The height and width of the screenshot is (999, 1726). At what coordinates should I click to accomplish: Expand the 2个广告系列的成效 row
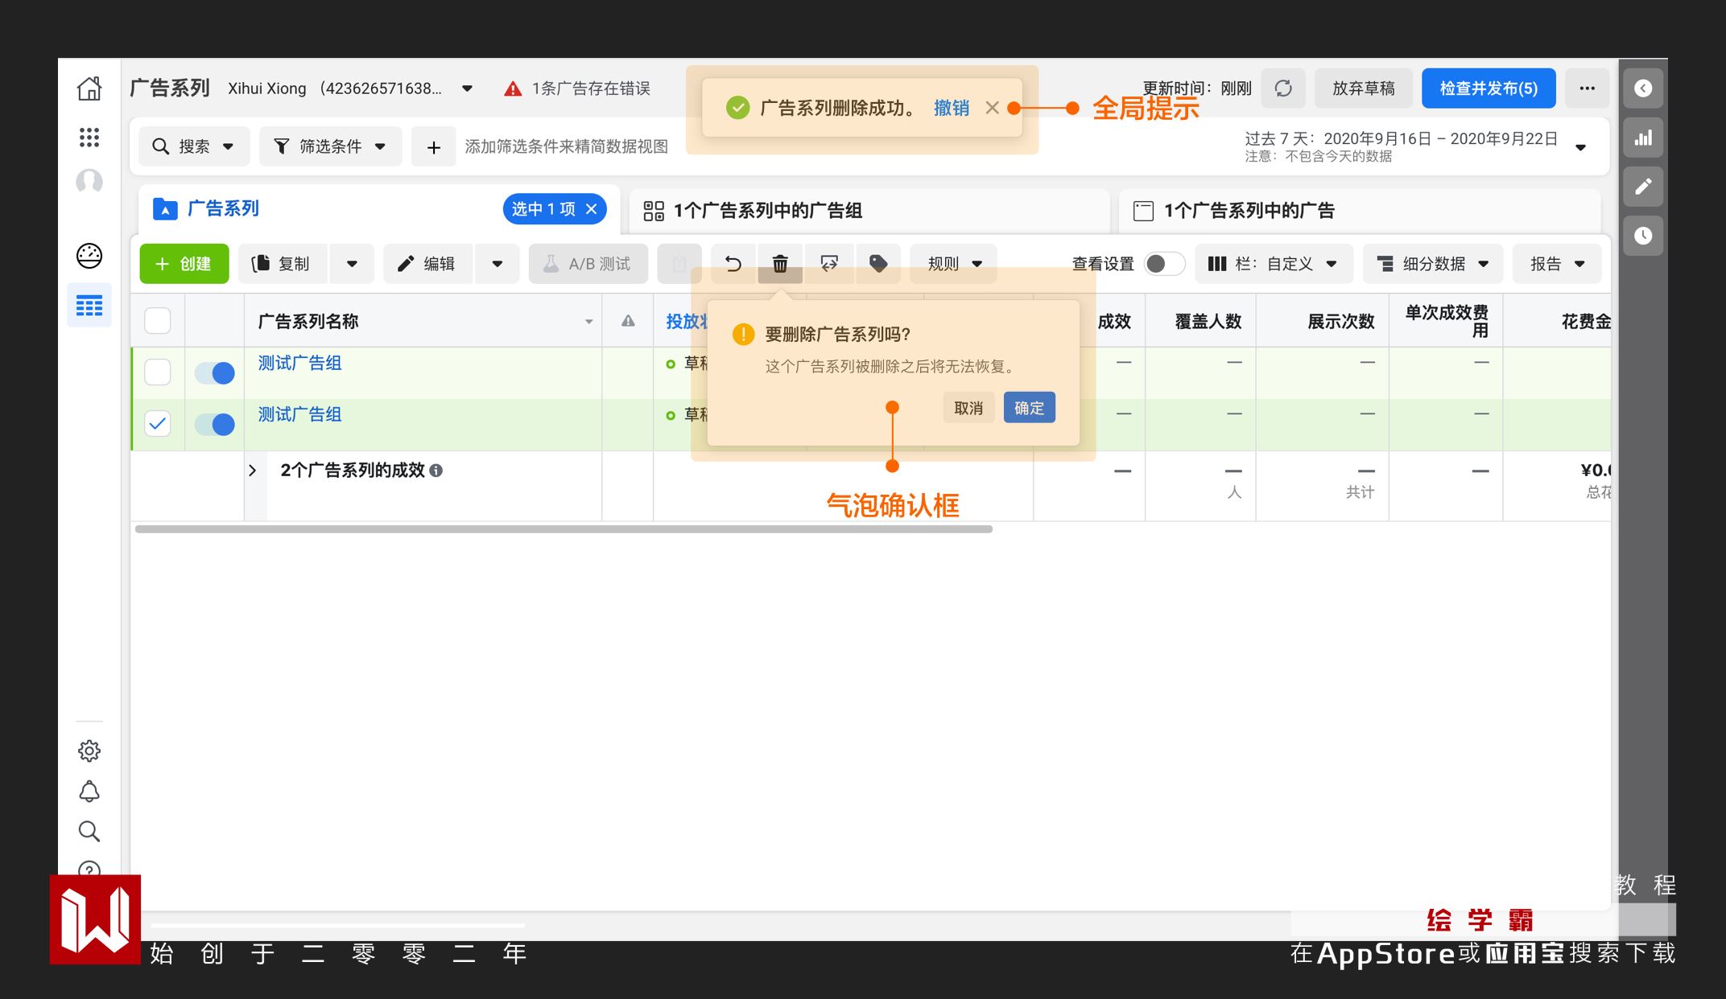(253, 471)
